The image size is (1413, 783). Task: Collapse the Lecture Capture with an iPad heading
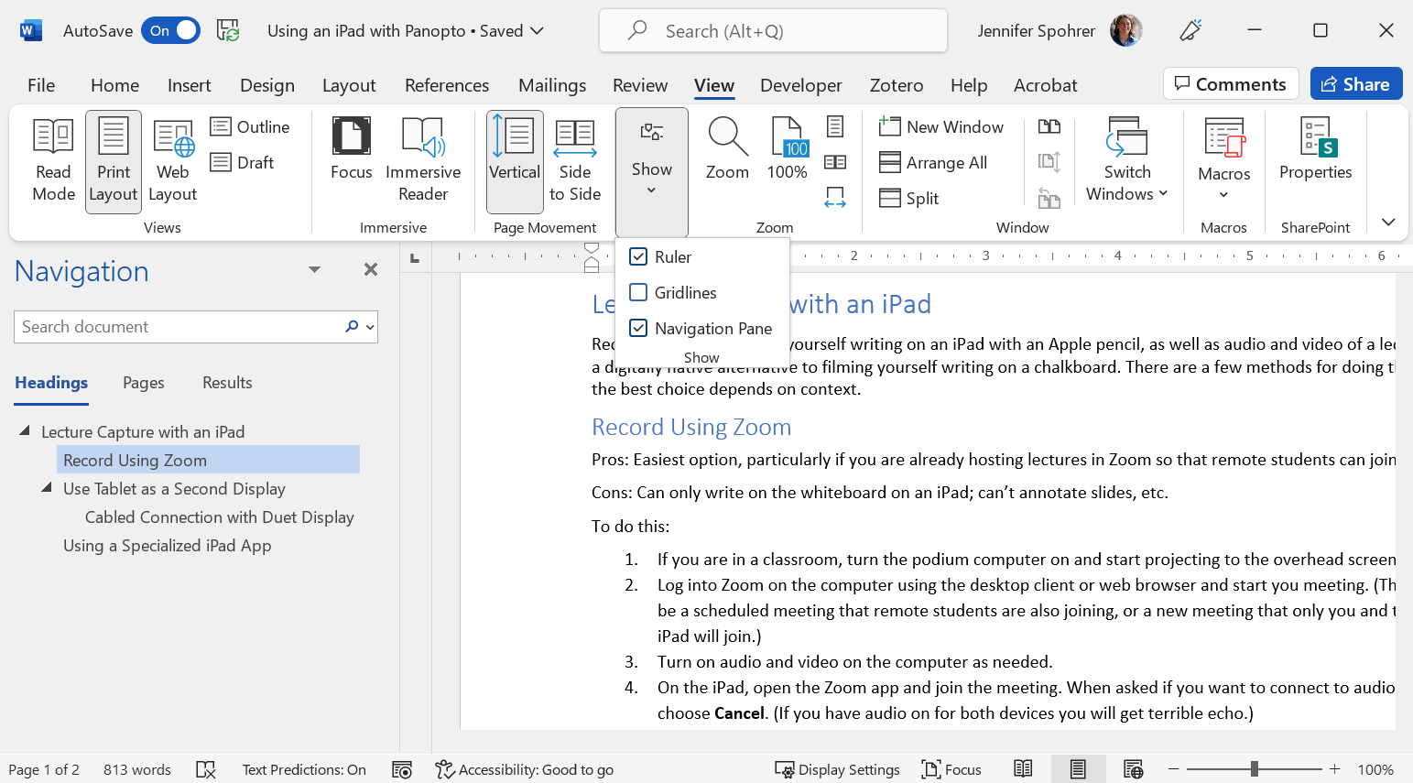coord(25,430)
